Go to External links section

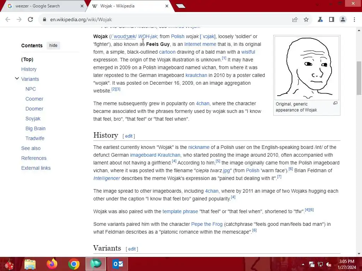(36, 168)
